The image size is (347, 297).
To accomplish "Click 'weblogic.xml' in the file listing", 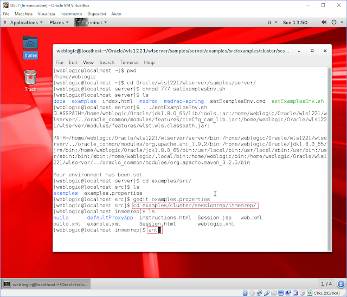I will (216, 224).
